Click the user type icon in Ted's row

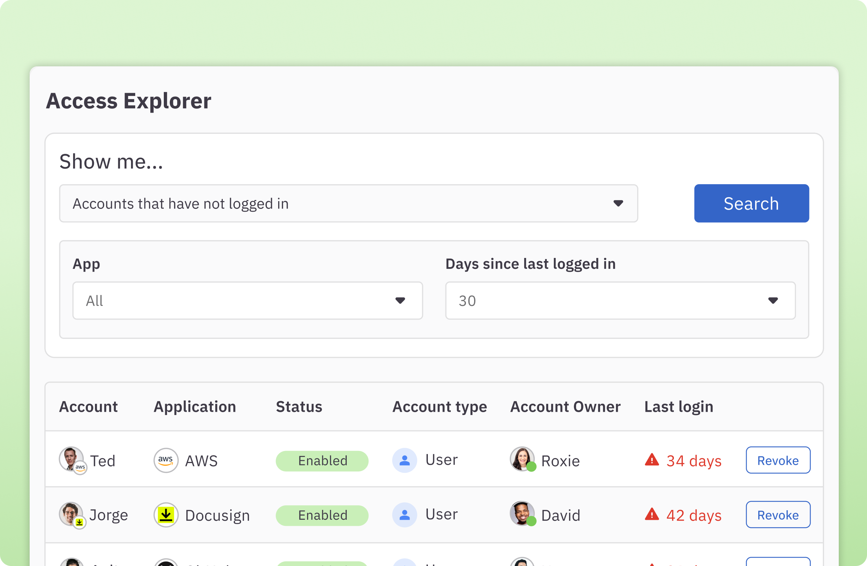click(x=404, y=460)
